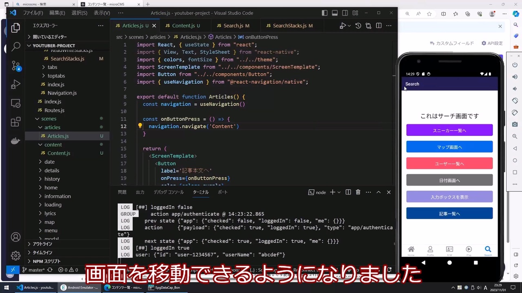Click the master* branch in the status bar
The width and height of the screenshot is (522, 293).
coord(35,270)
